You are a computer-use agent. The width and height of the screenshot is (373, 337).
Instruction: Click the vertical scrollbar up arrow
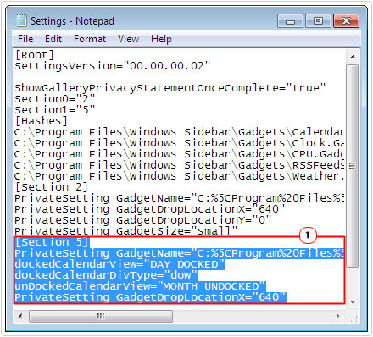click(x=353, y=57)
